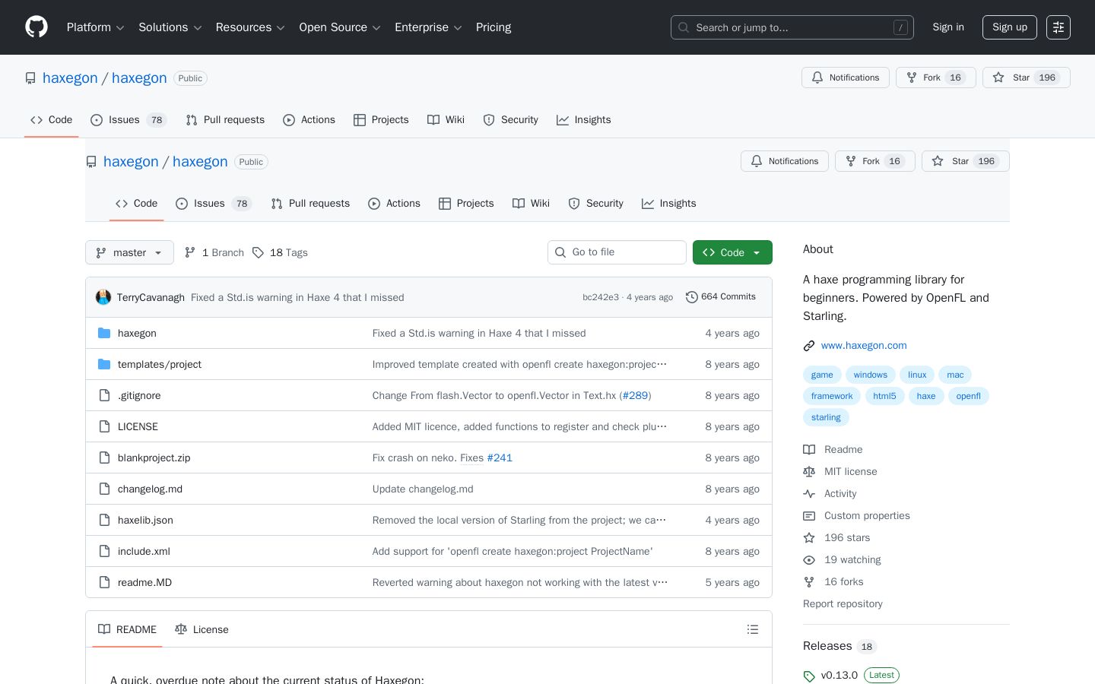Click the chain link icon beside www.haxegon.com
Viewport: 1095px width, 684px height.
coord(809,346)
